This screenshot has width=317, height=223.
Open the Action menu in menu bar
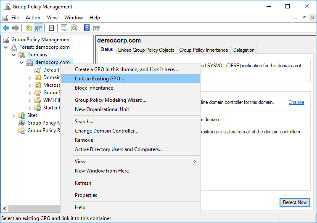[33, 18]
